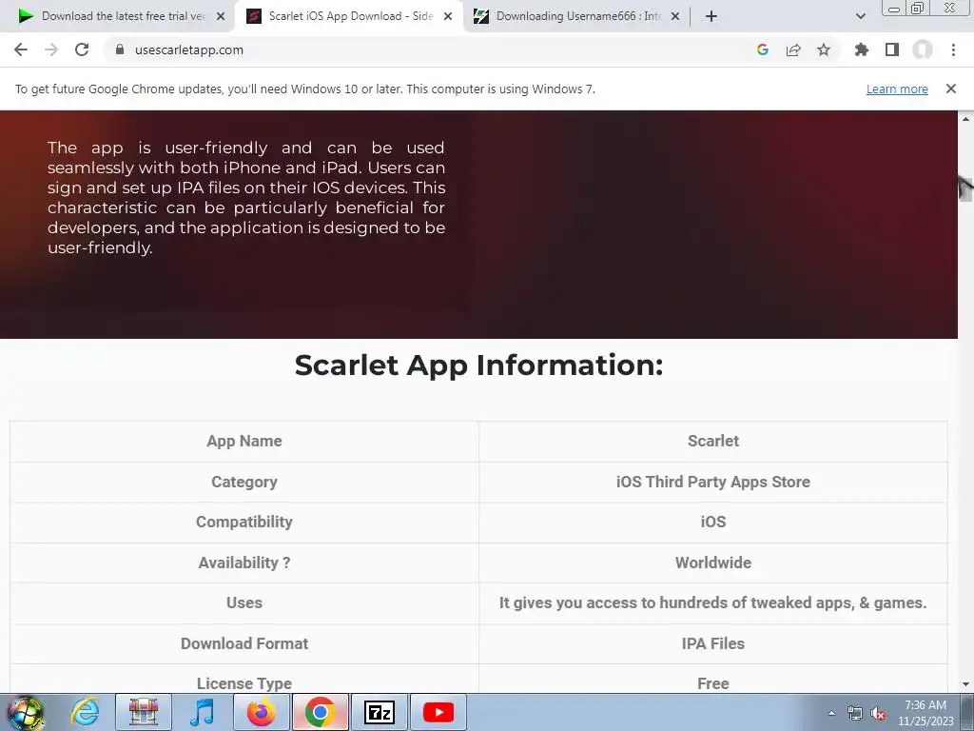Image resolution: width=974 pixels, height=731 pixels.
Task: Click the page scrollbar up arrow
Action: coord(965,118)
